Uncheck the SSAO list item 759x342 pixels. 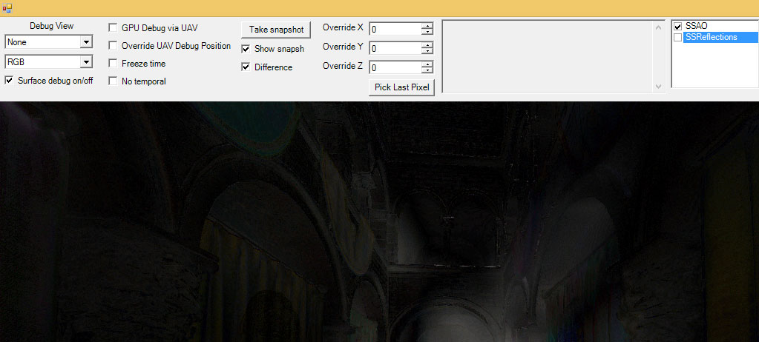[677, 27]
